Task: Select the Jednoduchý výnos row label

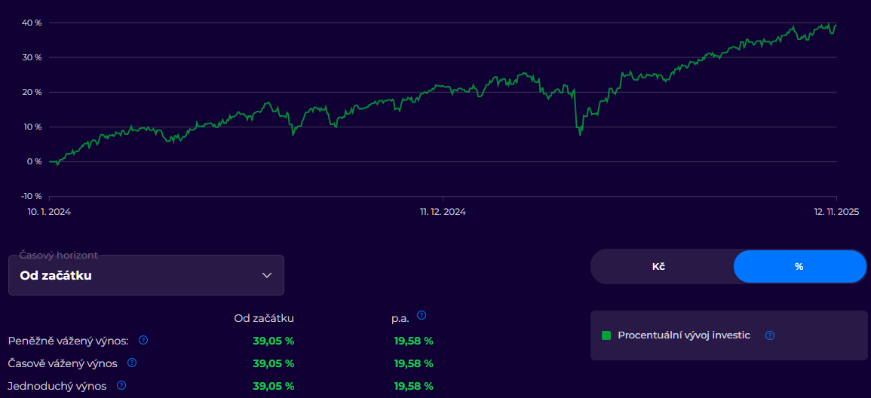Action: pyautogui.click(x=57, y=386)
